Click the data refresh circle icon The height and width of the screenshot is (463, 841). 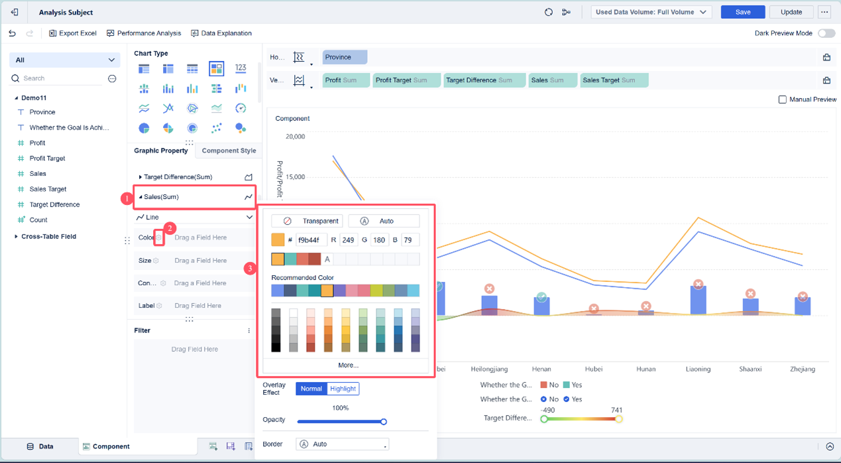click(x=549, y=12)
